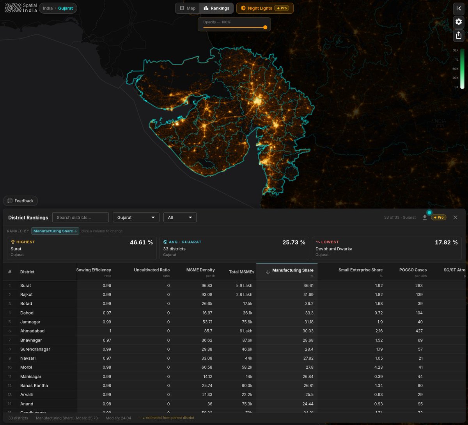Select the Ahmadabad district row
The image size is (468, 425).
click(234, 331)
